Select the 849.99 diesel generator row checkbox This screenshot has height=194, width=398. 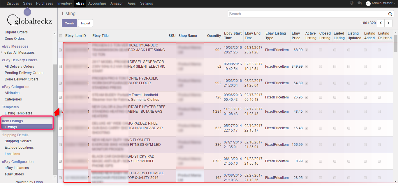(x=60, y=67)
